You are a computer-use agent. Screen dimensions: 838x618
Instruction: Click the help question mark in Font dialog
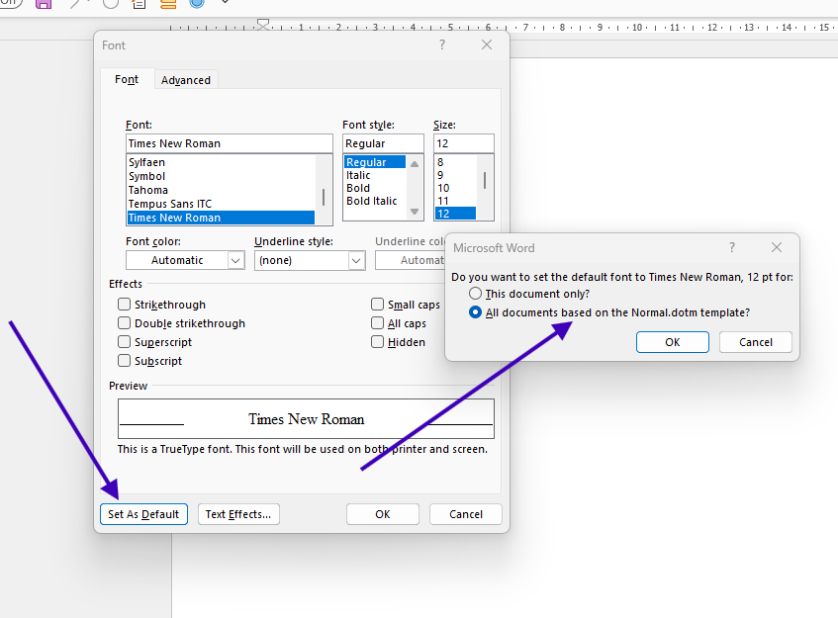[442, 44]
